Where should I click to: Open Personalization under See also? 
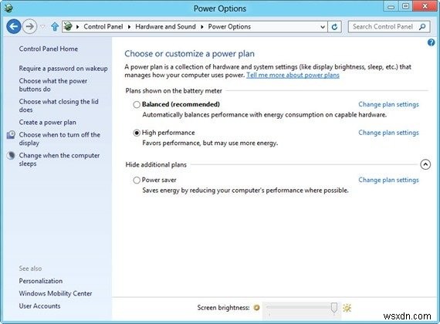tap(41, 281)
